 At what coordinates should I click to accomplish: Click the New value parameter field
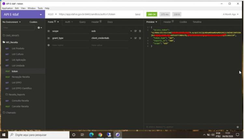[x=110, y=45]
